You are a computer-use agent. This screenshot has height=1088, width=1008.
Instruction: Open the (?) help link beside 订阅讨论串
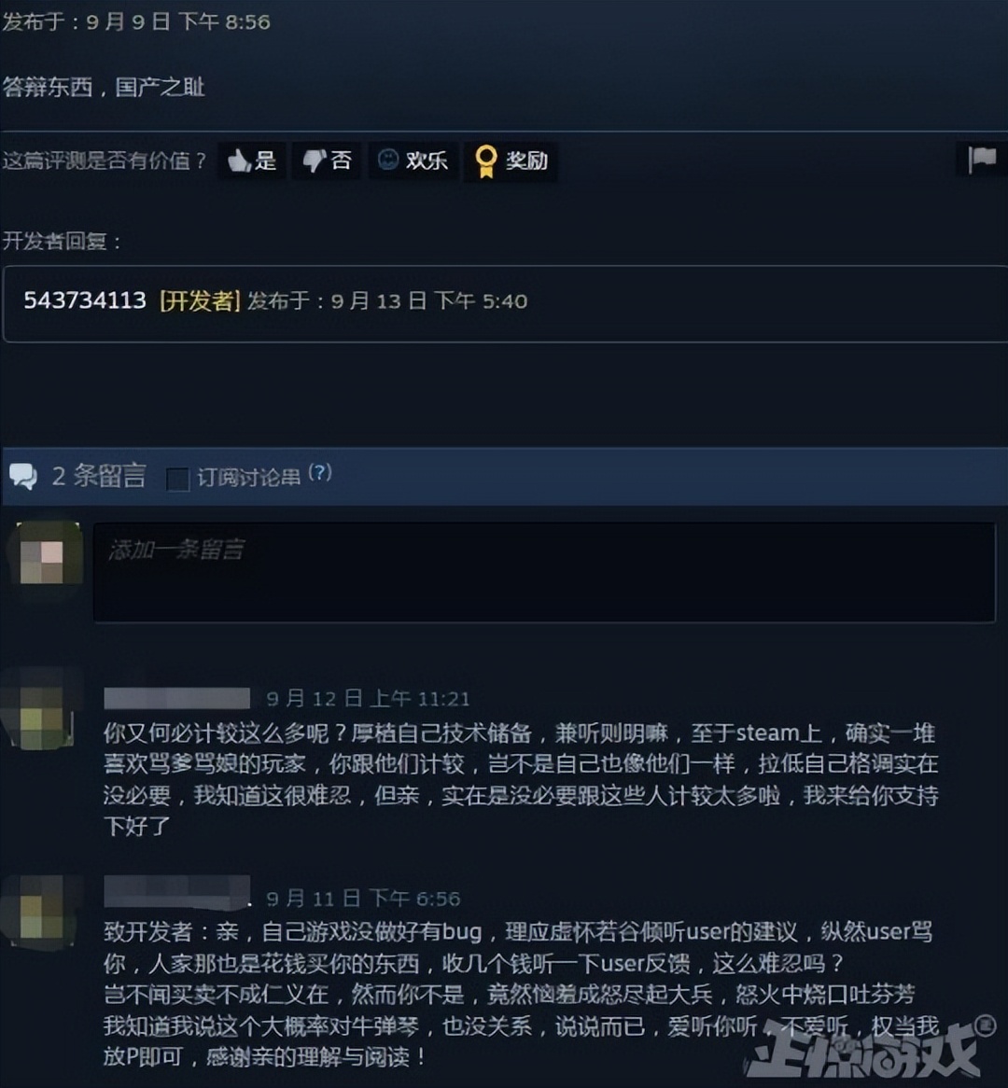tap(320, 473)
